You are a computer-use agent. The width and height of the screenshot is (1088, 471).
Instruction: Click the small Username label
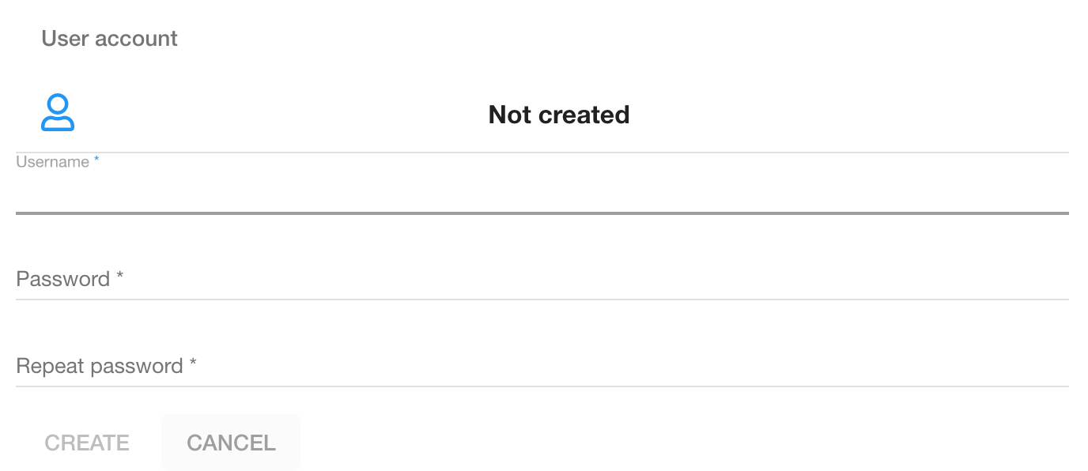pyautogui.click(x=52, y=162)
